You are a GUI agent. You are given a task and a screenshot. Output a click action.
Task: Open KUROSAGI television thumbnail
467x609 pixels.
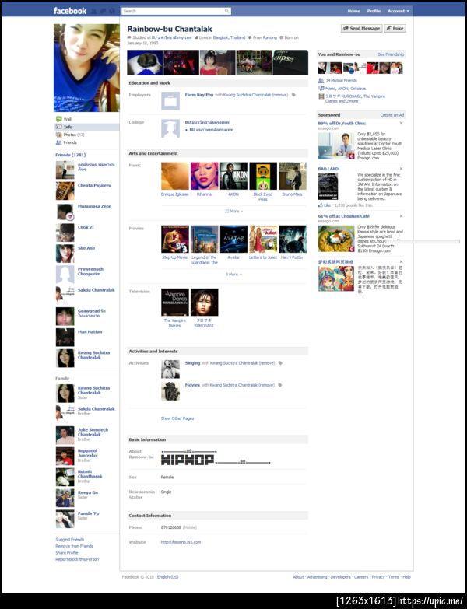click(x=205, y=303)
